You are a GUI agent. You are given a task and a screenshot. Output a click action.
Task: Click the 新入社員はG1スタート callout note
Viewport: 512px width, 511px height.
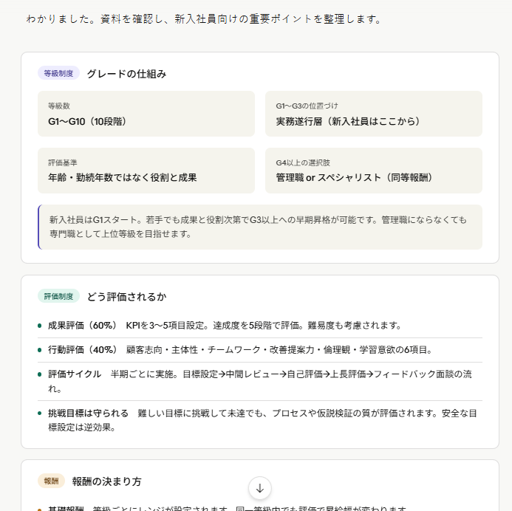(260, 227)
